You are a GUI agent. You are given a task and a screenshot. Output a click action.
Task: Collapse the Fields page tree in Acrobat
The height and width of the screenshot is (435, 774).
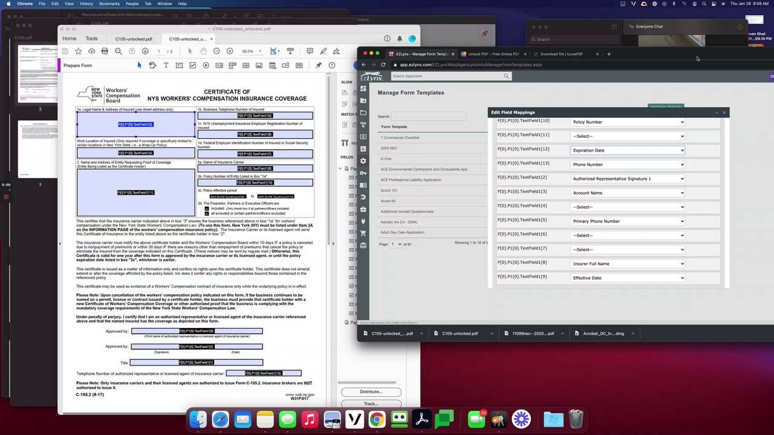click(340, 169)
